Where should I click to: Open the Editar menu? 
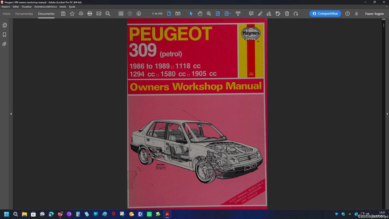click(x=16, y=7)
